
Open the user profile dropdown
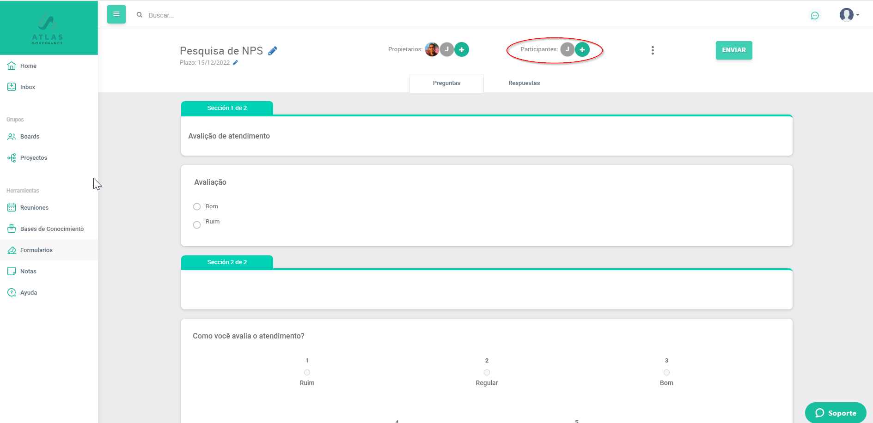pyautogui.click(x=849, y=15)
